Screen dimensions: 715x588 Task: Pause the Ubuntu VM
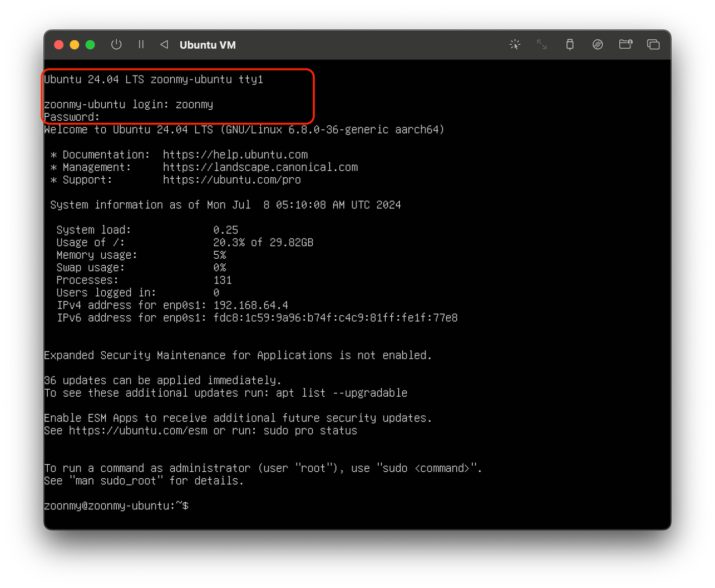141,45
